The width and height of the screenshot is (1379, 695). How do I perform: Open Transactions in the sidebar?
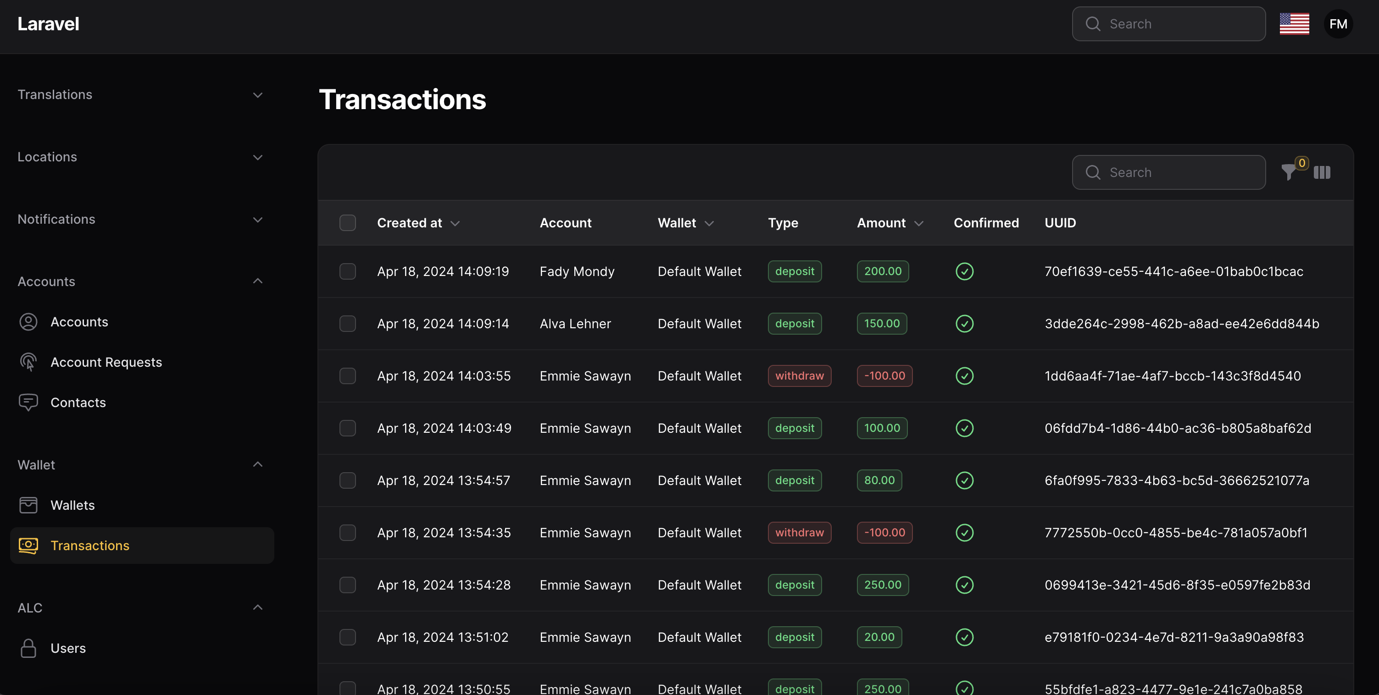click(90, 545)
